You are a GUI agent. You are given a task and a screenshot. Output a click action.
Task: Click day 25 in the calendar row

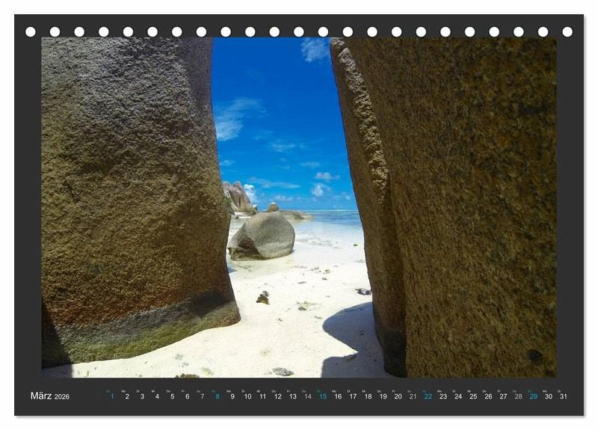click(473, 396)
